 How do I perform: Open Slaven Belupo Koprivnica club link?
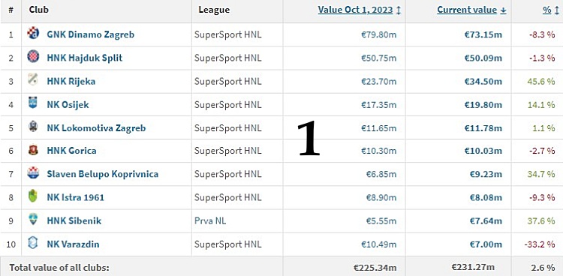click(x=103, y=174)
